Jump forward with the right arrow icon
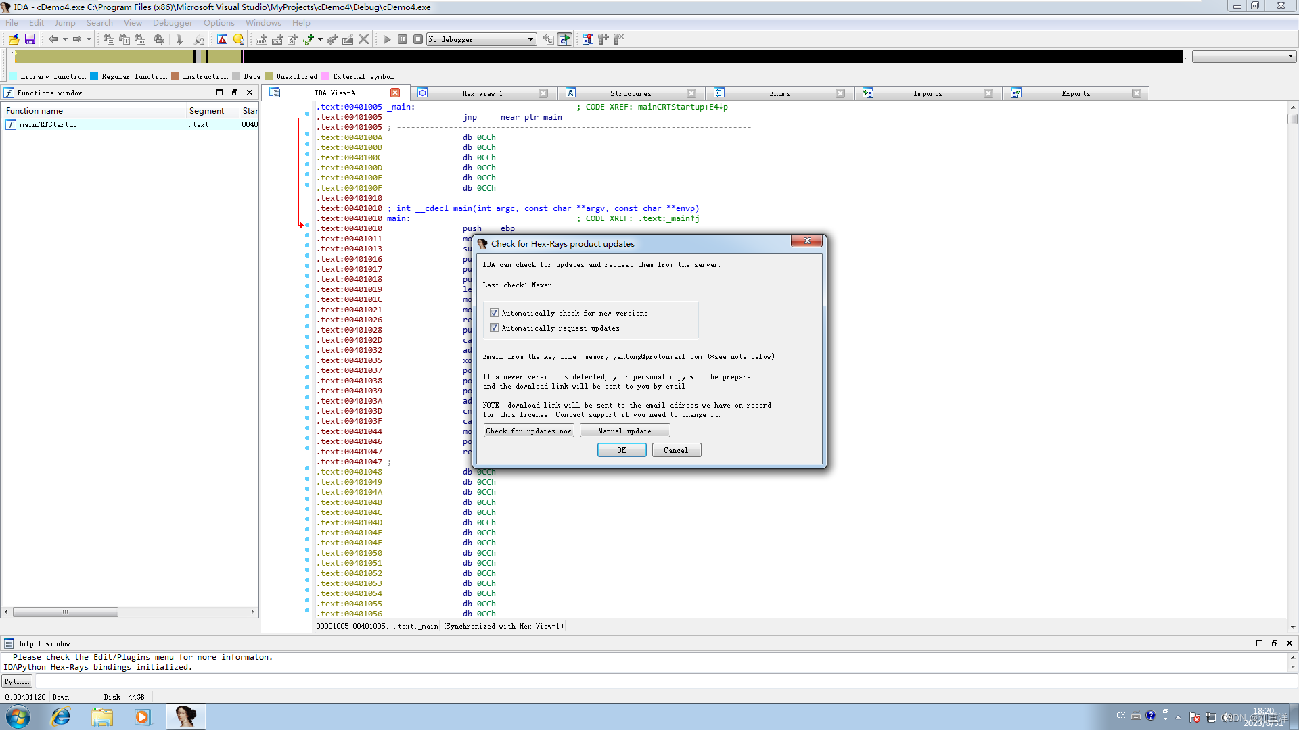Viewport: 1299px width, 730px height. point(77,39)
